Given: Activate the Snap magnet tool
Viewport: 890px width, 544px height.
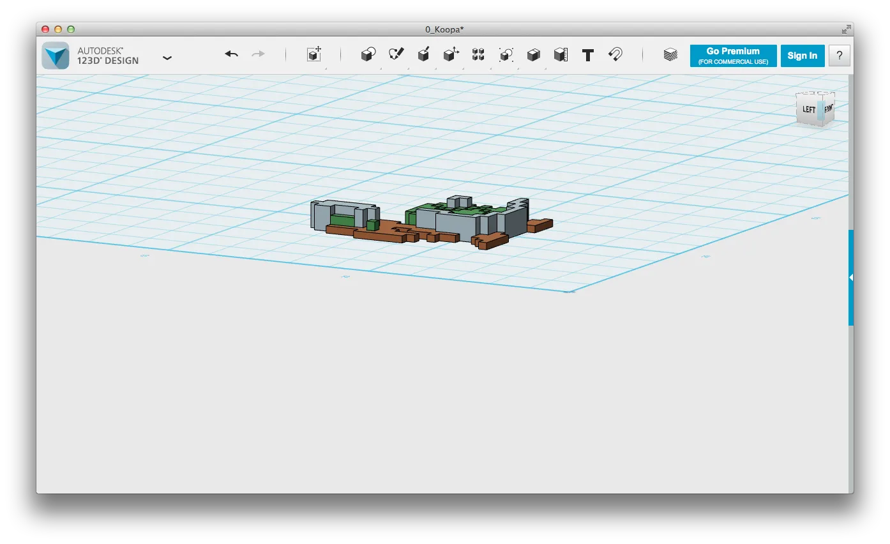Looking at the screenshot, I should (x=615, y=54).
